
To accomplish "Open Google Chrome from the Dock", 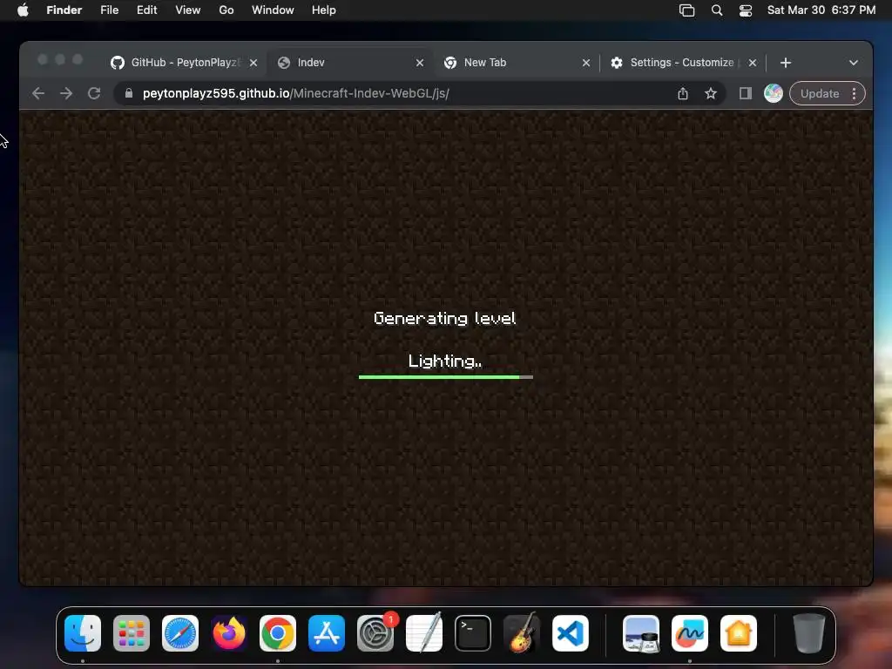I will (x=278, y=633).
